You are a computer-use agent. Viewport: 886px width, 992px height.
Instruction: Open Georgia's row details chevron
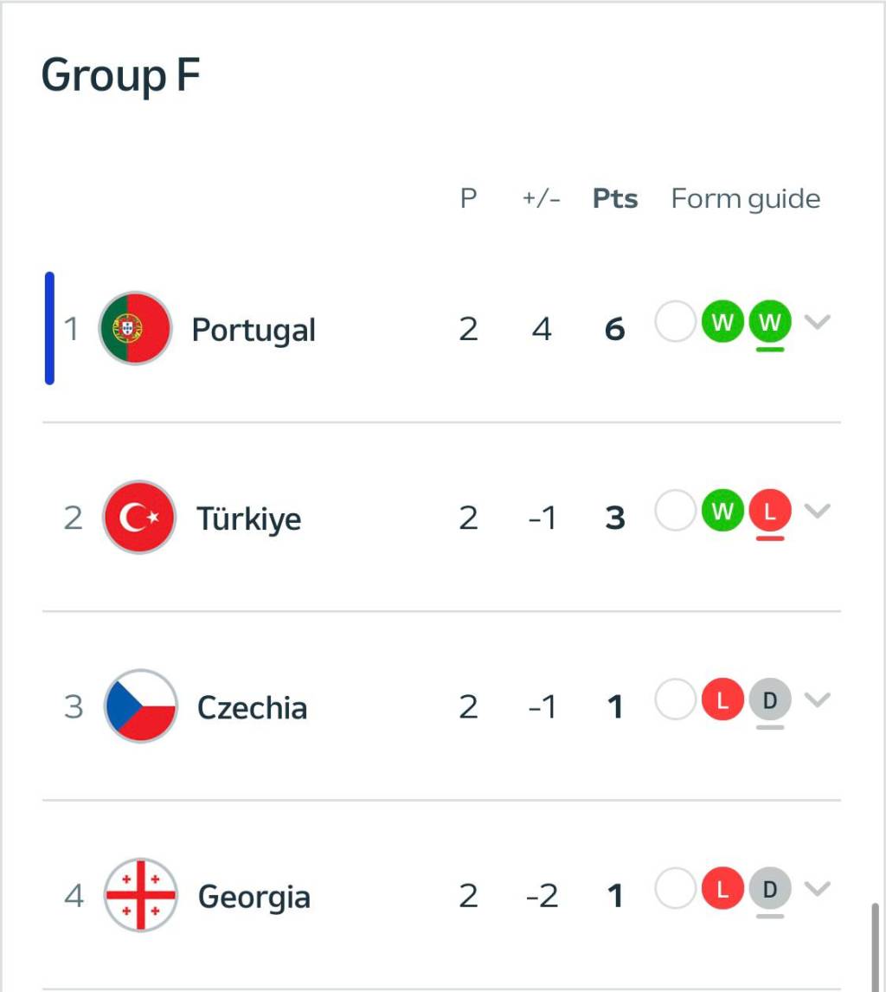(x=817, y=888)
